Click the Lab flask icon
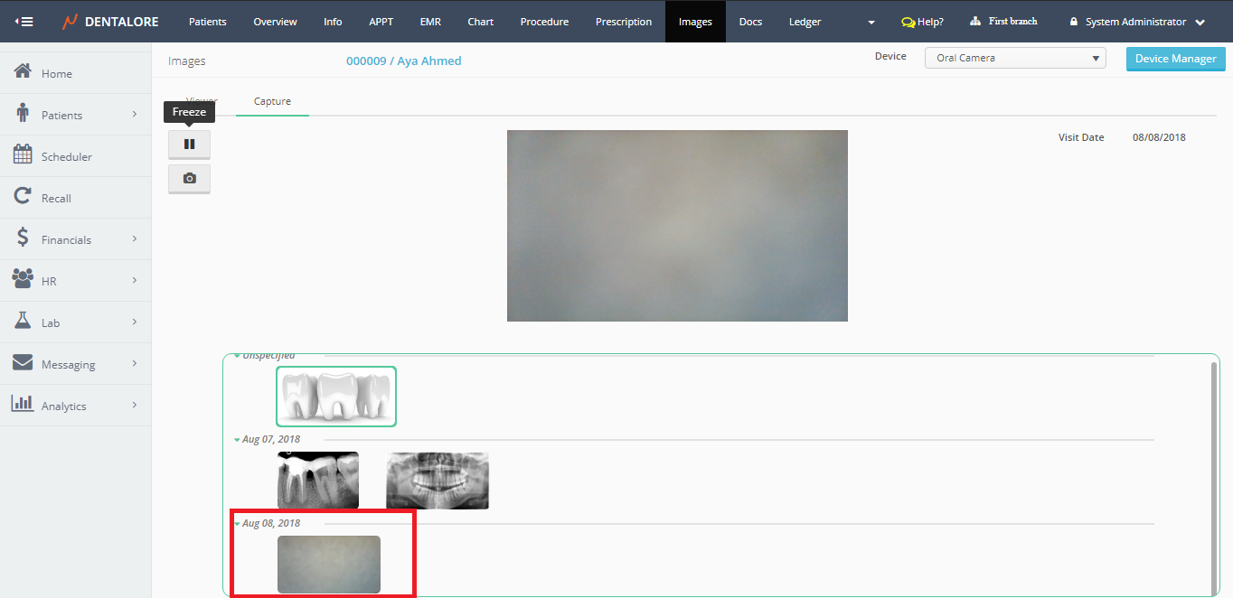 [x=23, y=322]
